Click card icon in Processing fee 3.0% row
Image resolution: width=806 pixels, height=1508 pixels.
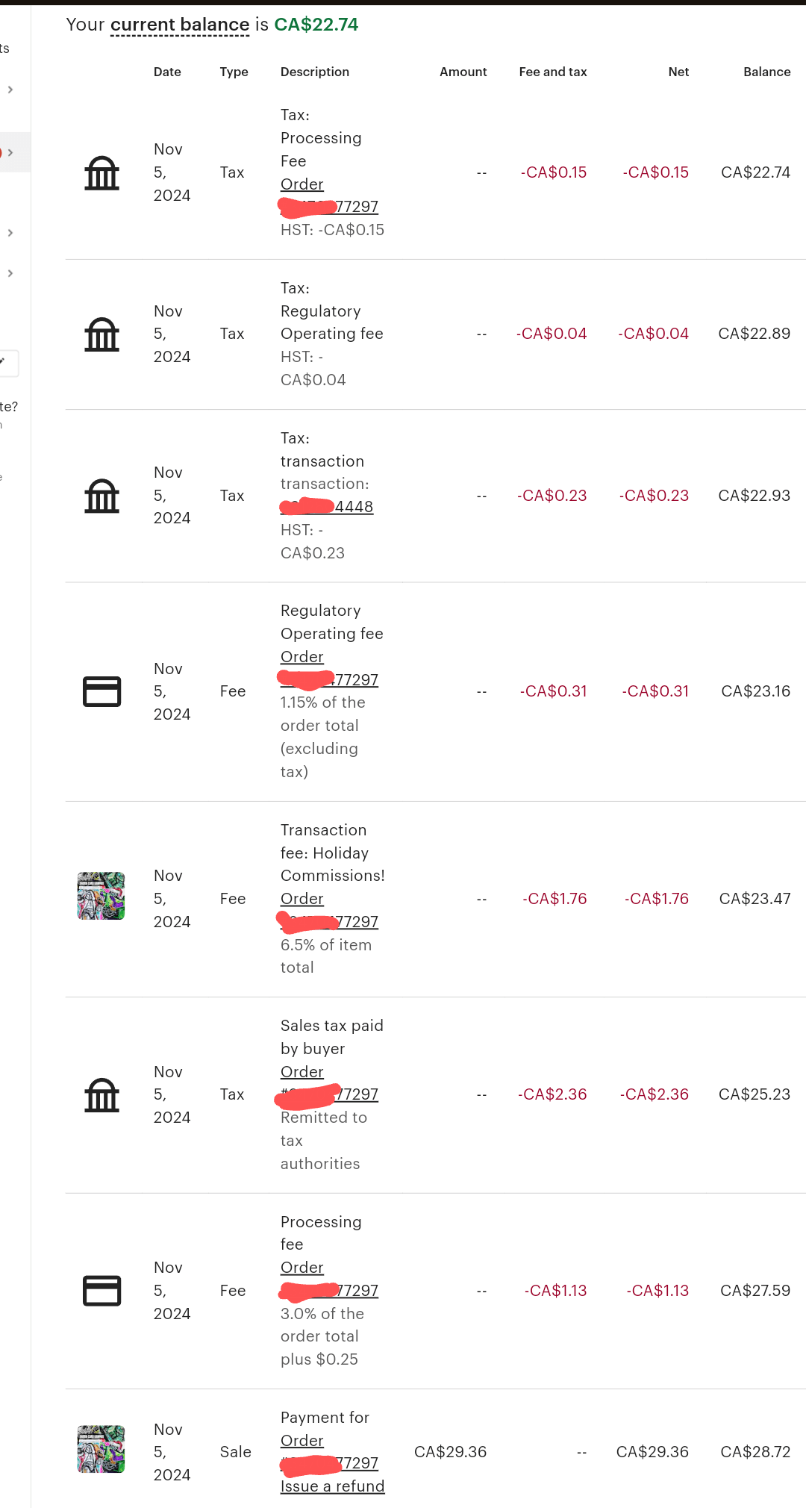(x=101, y=1291)
